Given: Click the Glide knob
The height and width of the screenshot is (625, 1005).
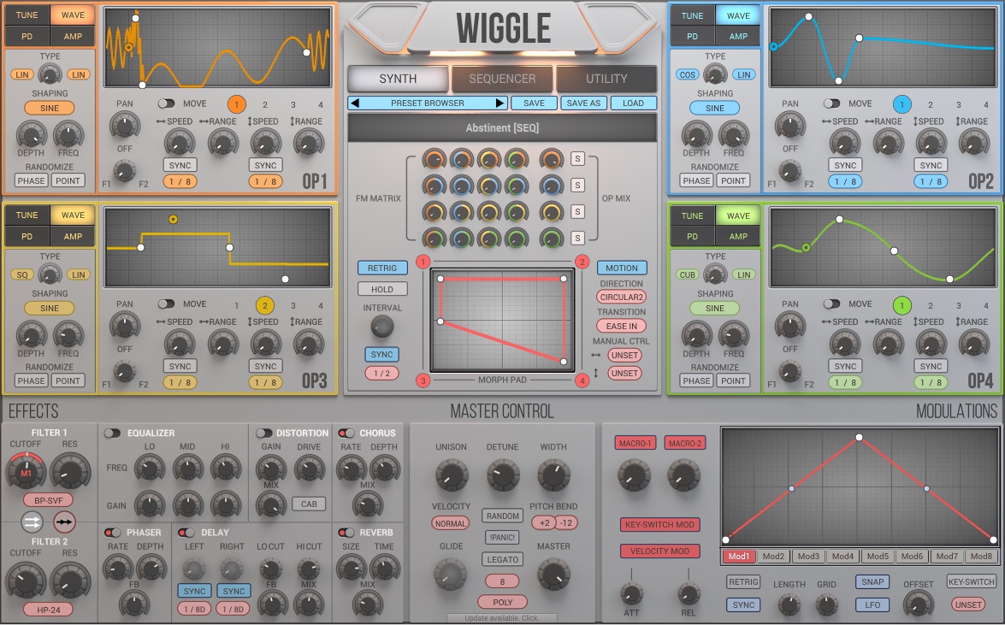Looking at the screenshot, I should [451, 574].
